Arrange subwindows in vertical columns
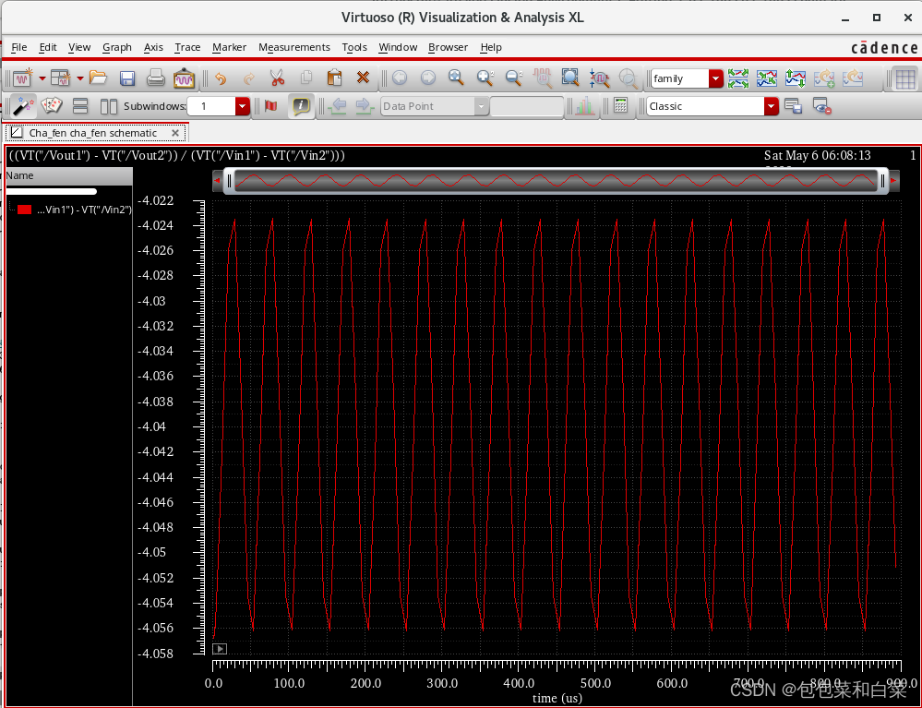922x708 pixels. (109, 106)
